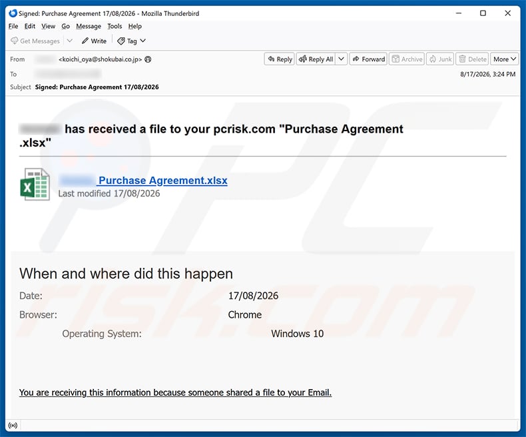Expand the Reply All dropdown arrow
This screenshot has width=526, height=437.
click(x=341, y=59)
